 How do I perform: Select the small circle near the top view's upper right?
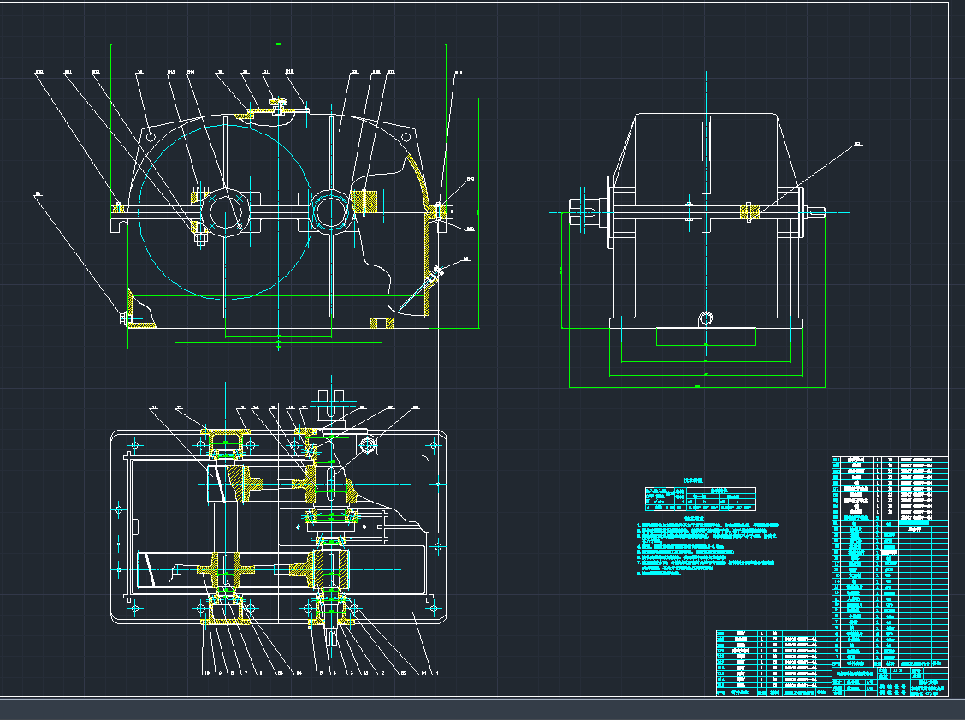pos(369,443)
